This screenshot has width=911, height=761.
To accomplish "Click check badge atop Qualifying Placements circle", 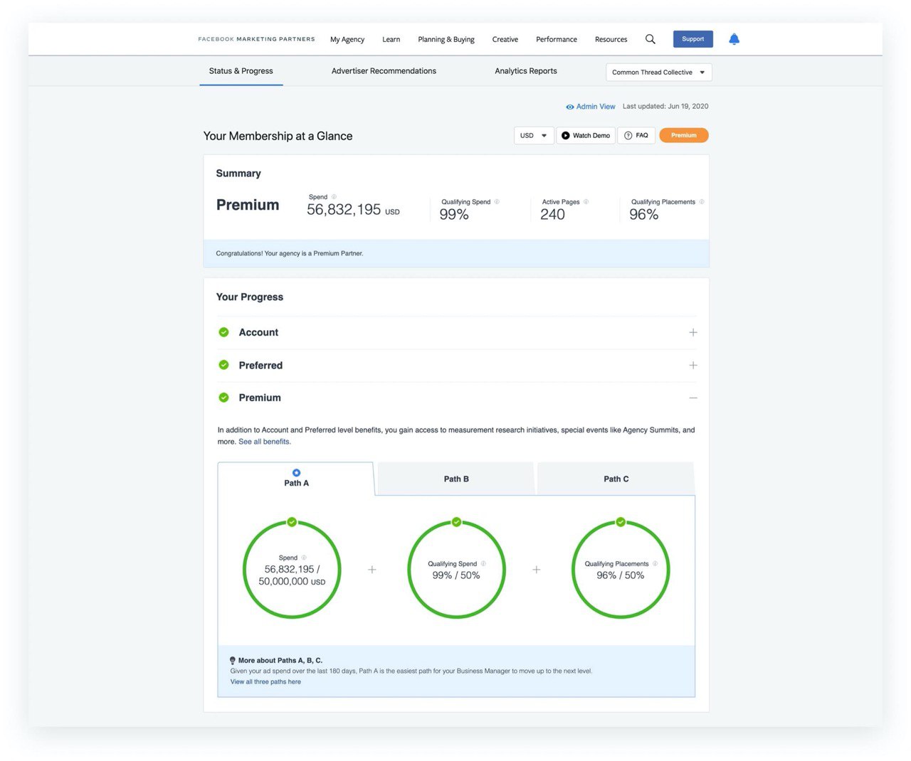I will coord(621,522).
